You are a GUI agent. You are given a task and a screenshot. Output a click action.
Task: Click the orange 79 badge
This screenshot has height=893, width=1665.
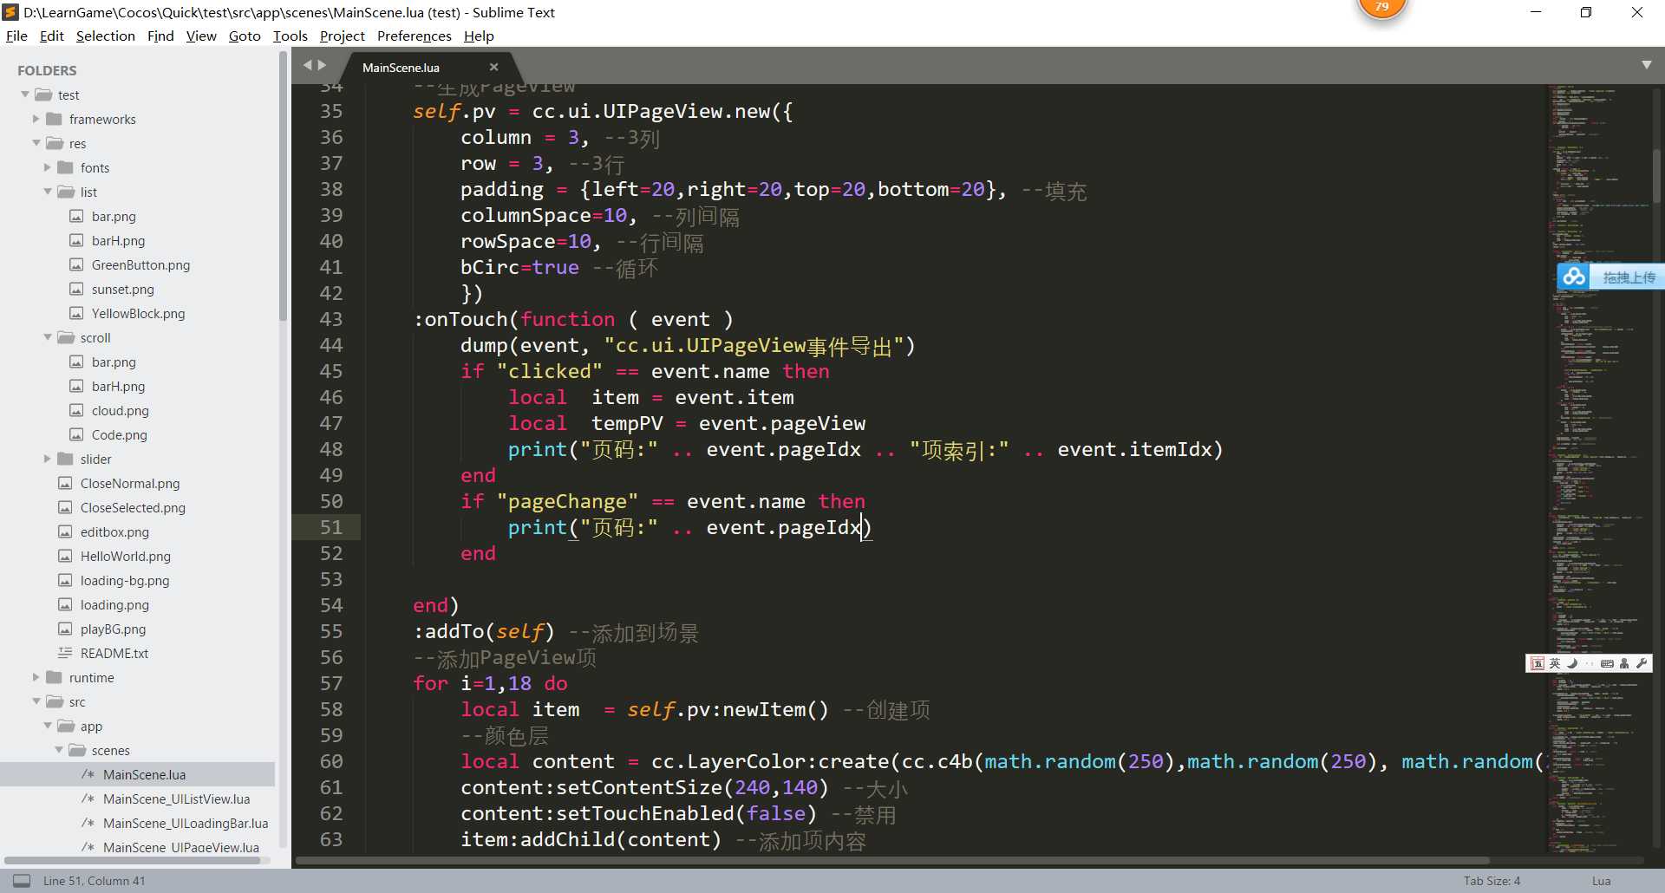(1382, 8)
